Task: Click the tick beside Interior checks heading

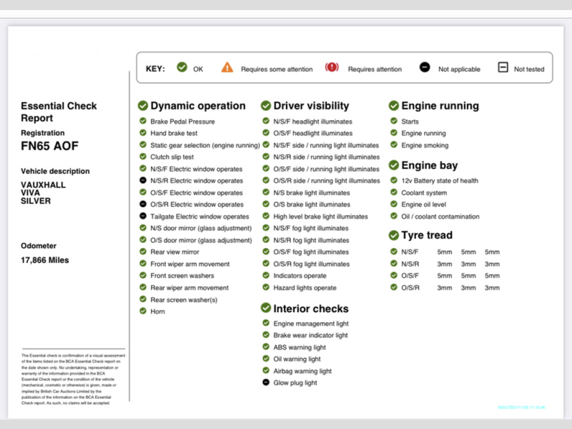Action: [x=266, y=308]
